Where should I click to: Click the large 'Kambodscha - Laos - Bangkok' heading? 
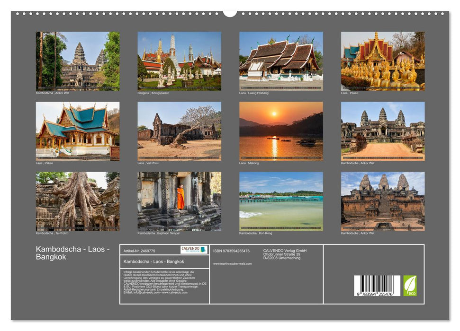click(x=73, y=253)
